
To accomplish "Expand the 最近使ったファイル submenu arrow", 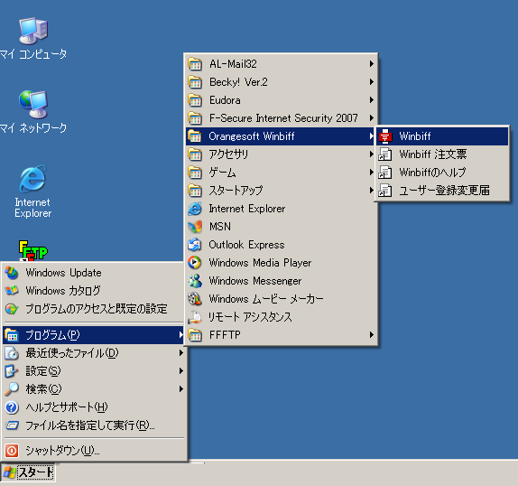I will pyautogui.click(x=181, y=353).
